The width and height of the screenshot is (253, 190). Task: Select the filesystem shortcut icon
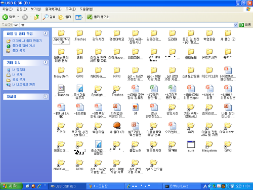(x=209, y=144)
